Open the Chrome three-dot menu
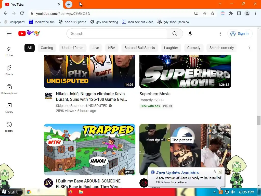 255,13
